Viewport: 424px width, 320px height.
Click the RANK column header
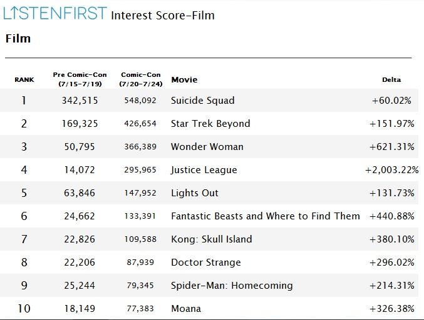pyautogui.click(x=24, y=80)
